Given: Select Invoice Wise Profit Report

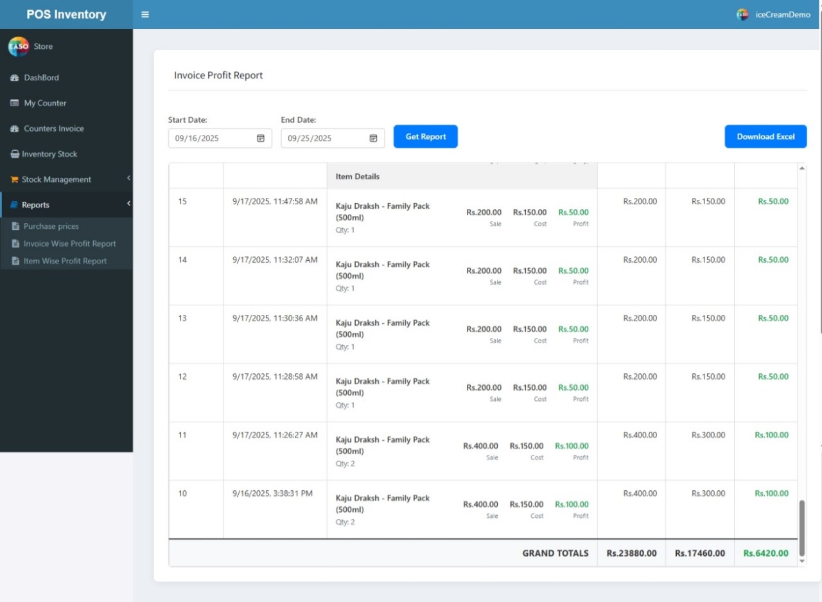Looking at the screenshot, I should pos(69,243).
